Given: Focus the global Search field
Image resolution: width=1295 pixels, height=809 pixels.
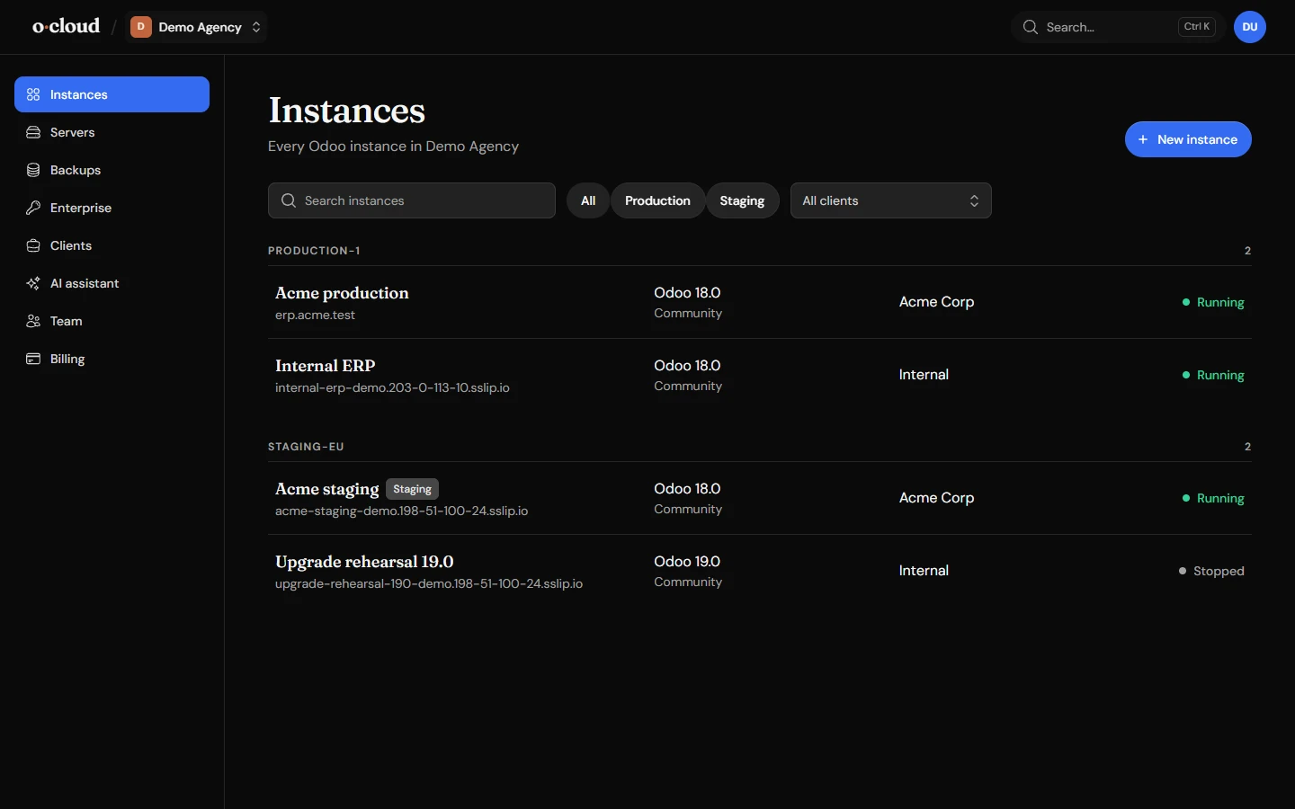Looking at the screenshot, I should 1119,27.
